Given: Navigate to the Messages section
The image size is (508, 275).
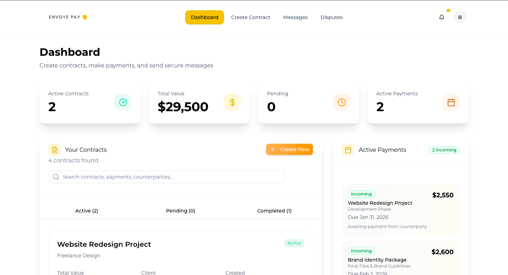Looking at the screenshot, I should click(295, 17).
